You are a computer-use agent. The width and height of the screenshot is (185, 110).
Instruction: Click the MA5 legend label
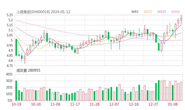(x=135, y=12)
